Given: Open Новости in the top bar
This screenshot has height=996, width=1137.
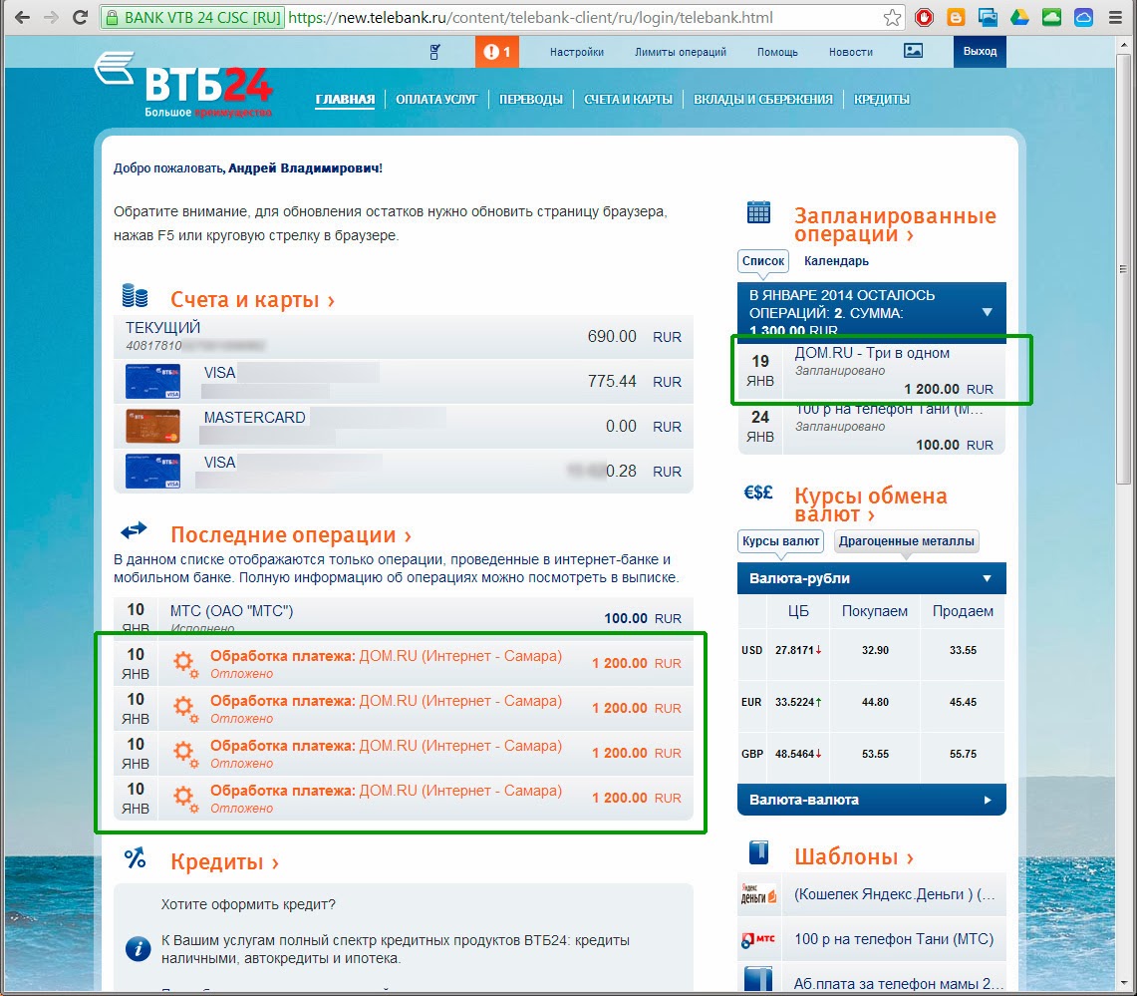Looking at the screenshot, I should (851, 52).
